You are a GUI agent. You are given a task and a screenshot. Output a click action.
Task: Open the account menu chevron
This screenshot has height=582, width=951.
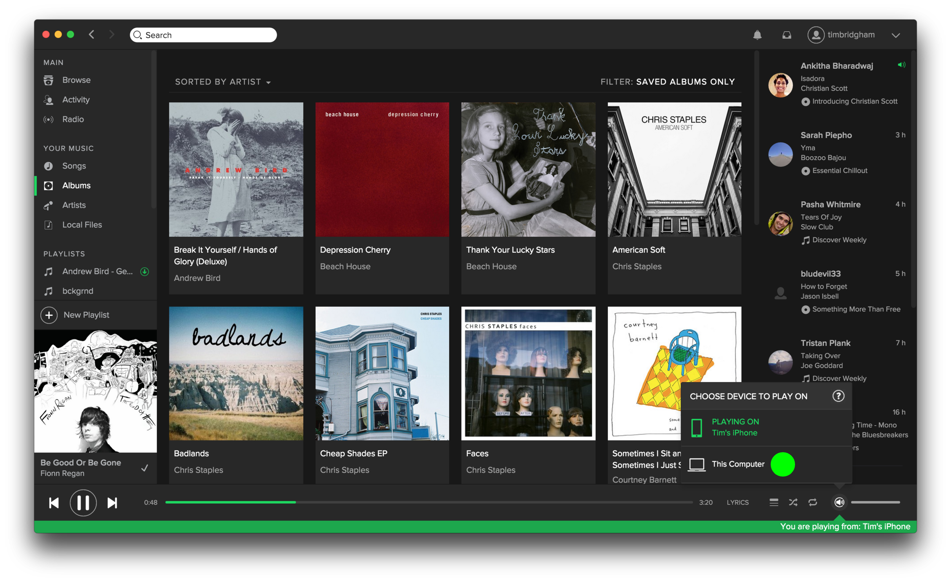(x=896, y=35)
